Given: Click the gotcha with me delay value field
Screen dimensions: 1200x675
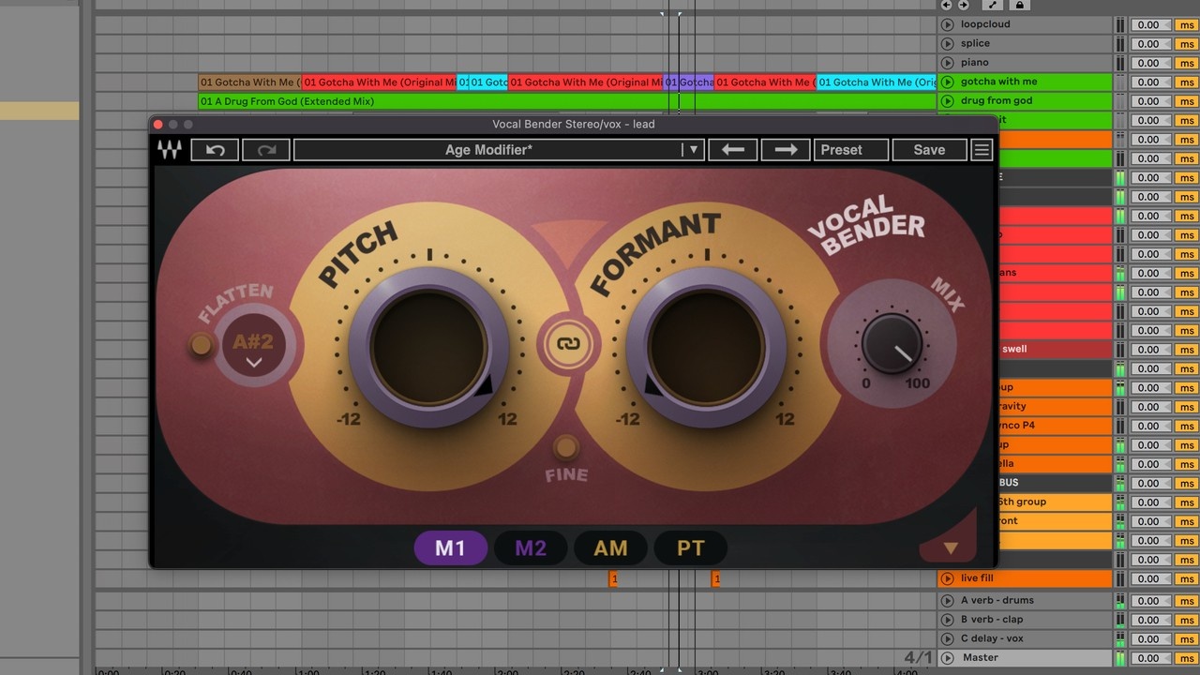Looking at the screenshot, I should click(x=1150, y=82).
